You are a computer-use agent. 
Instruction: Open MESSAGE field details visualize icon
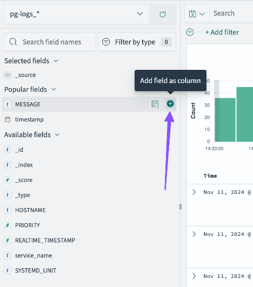(155, 104)
